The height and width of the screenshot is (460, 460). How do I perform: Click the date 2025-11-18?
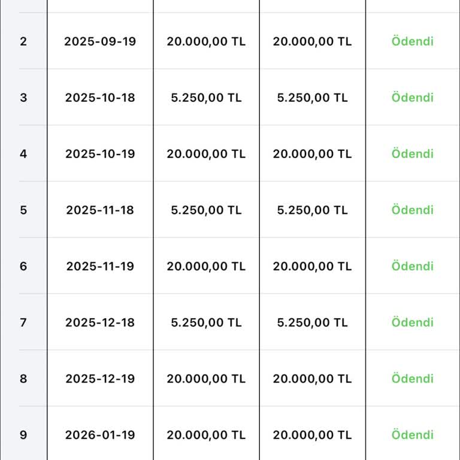pos(100,210)
